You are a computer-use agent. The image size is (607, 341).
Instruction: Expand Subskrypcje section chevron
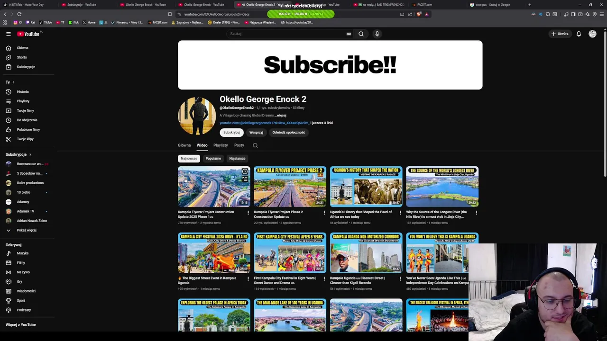30,154
